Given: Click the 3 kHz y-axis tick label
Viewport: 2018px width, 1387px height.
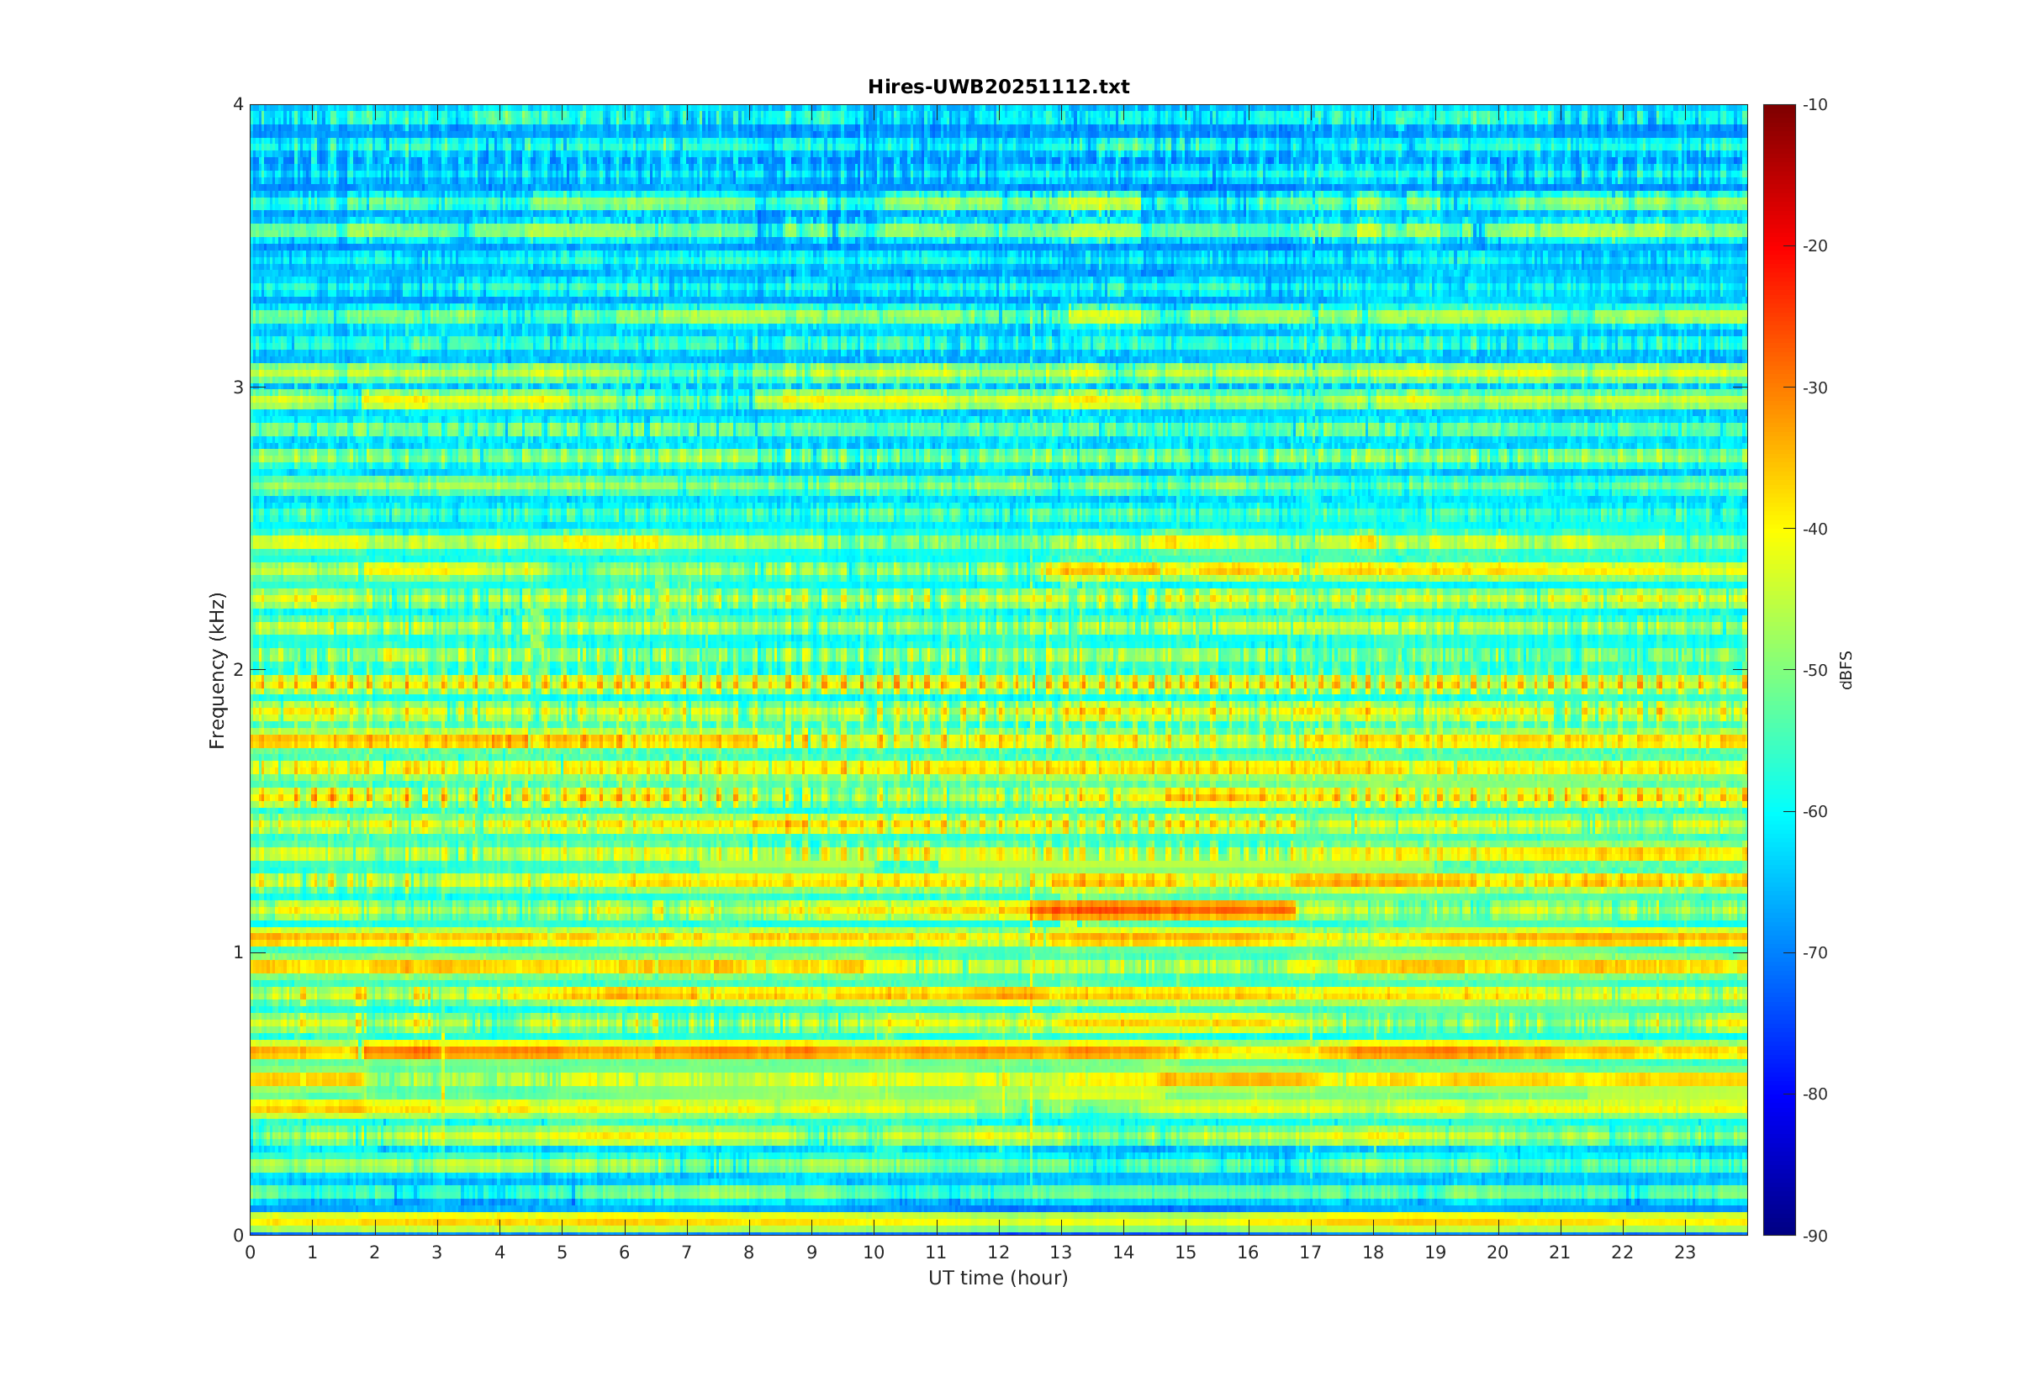Looking at the screenshot, I should tap(237, 388).
